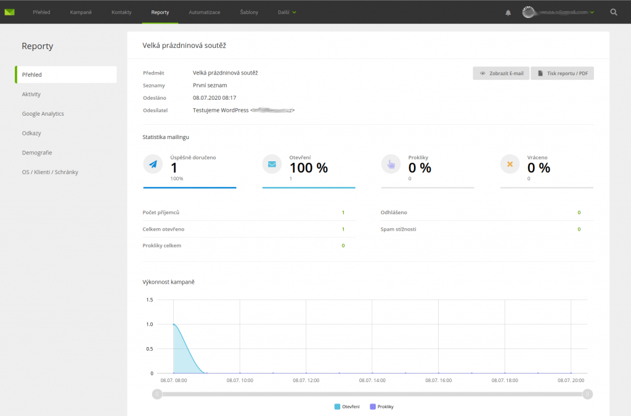
Task: Click the Výkonnost kampaně chart heading
Action: pos(169,282)
